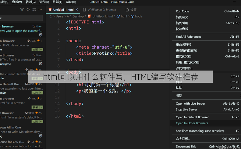Expand install options for the 360K extension
This screenshot has width=241, height=149.
[x=41, y=49]
